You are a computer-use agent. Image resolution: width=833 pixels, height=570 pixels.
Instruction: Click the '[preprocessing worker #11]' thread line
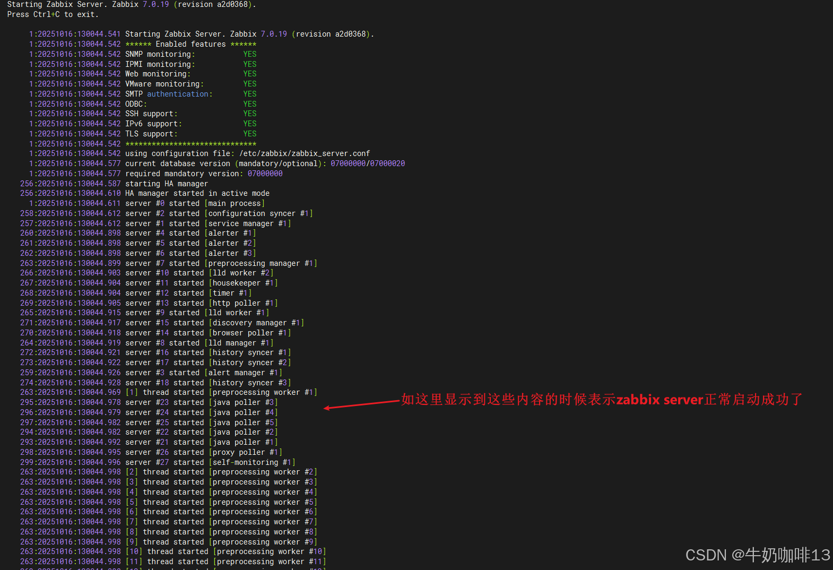[x=173, y=562]
